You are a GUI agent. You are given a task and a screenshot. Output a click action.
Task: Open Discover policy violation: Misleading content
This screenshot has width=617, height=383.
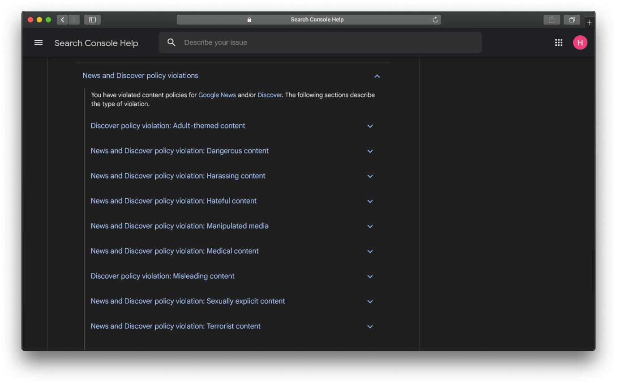(163, 276)
